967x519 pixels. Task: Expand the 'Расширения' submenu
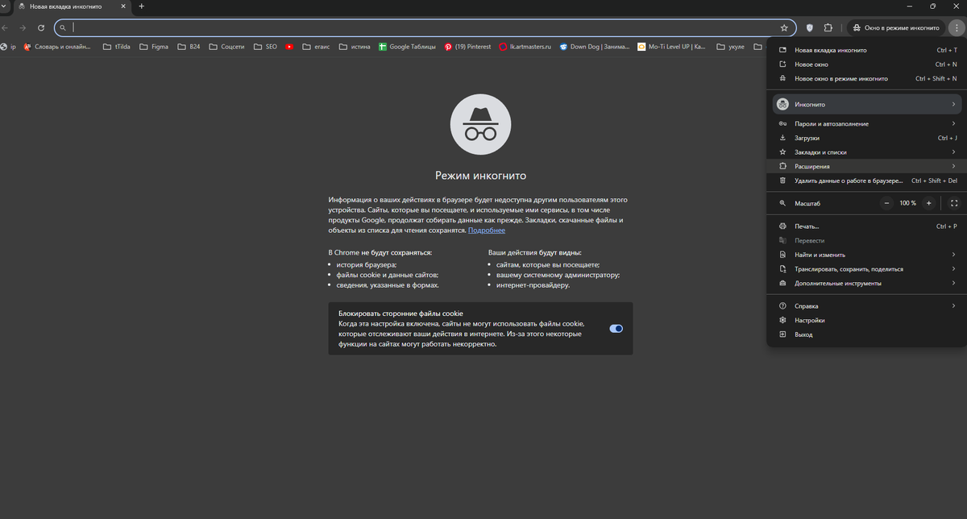[867, 166]
